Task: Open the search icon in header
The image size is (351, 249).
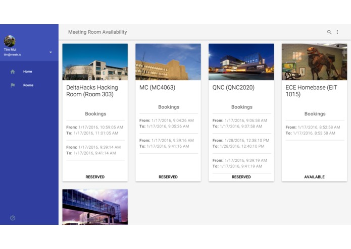Action: 329,32
